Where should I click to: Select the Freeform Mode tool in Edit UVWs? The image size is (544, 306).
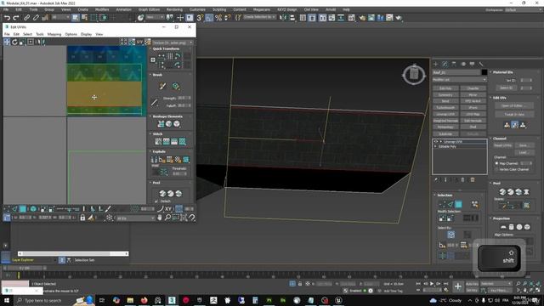(x=31, y=42)
